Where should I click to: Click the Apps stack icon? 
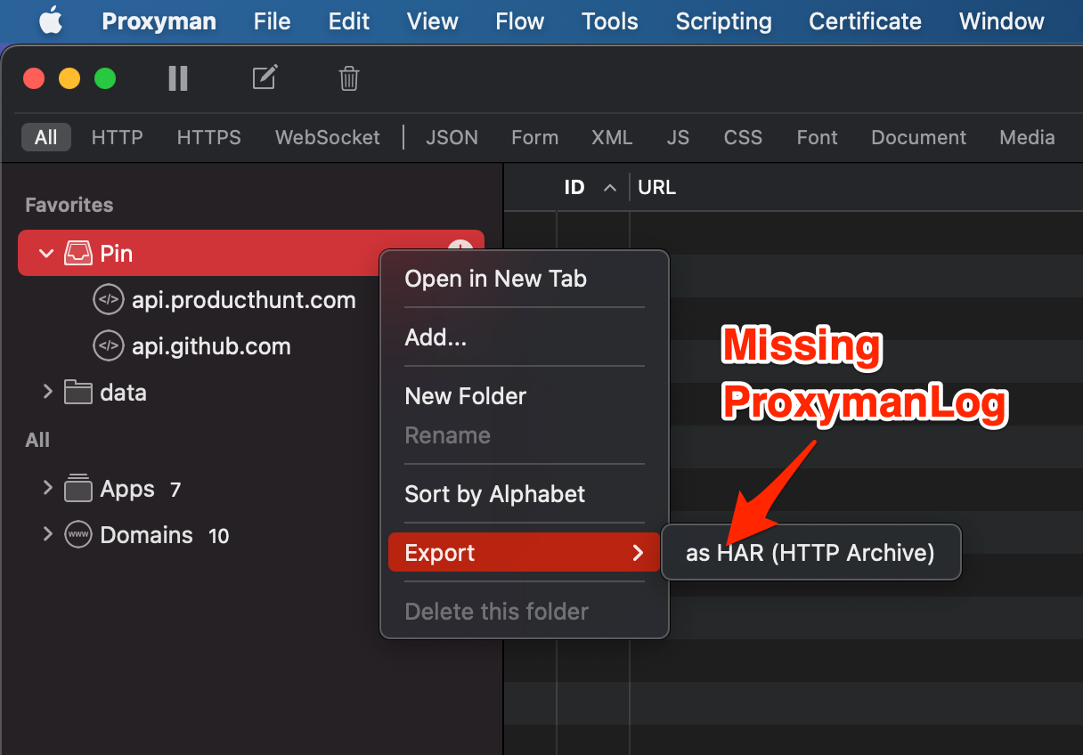click(78, 488)
